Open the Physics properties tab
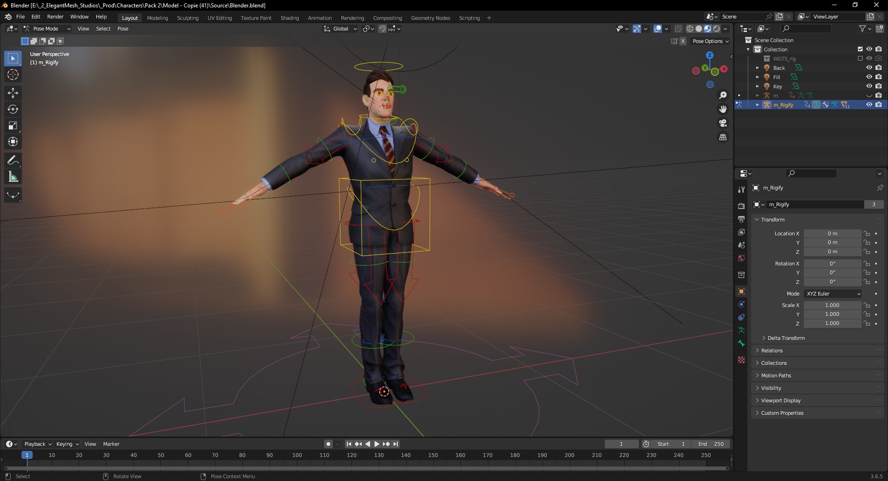This screenshot has width=888, height=481. coord(741,304)
